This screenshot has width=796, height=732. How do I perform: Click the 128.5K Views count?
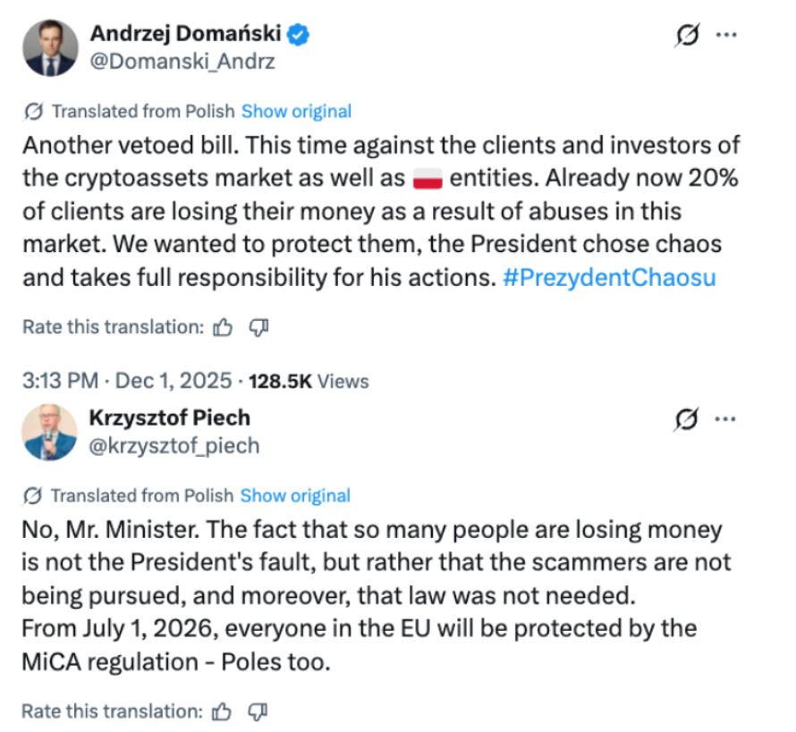pyautogui.click(x=308, y=382)
